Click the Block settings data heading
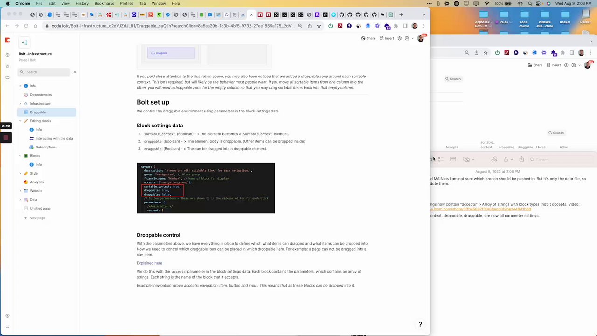Viewport: 597px width, 336px height. click(x=160, y=126)
